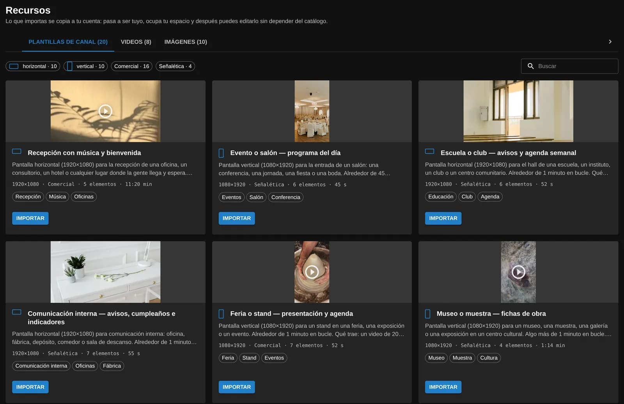Image resolution: width=624 pixels, height=404 pixels.
Task: Import the Escuela o club template
Action: point(443,218)
